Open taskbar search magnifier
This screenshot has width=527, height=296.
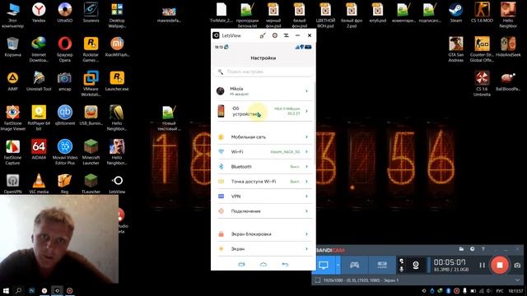click(x=18, y=290)
